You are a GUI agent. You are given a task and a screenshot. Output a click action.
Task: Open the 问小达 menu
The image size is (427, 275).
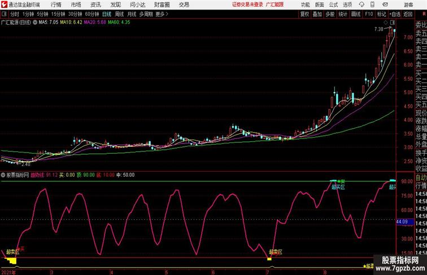point(137,5)
